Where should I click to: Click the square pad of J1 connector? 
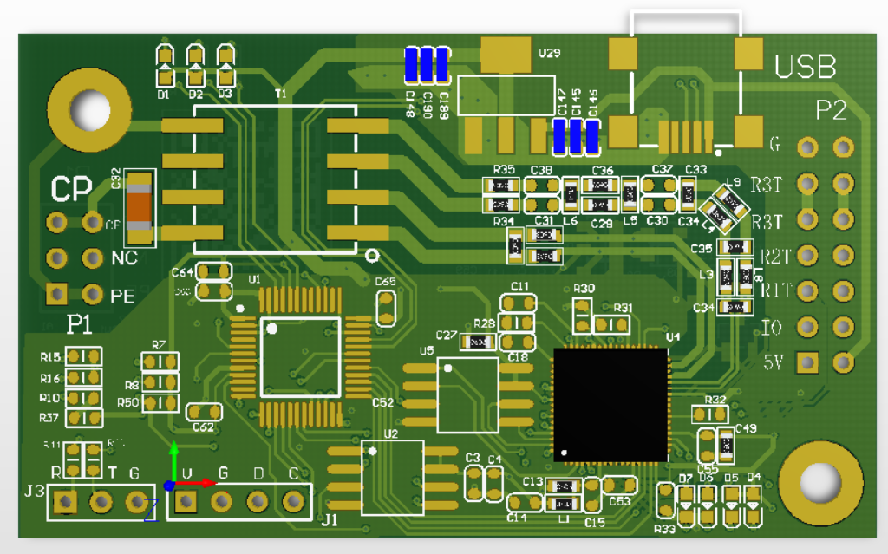point(186,501)
